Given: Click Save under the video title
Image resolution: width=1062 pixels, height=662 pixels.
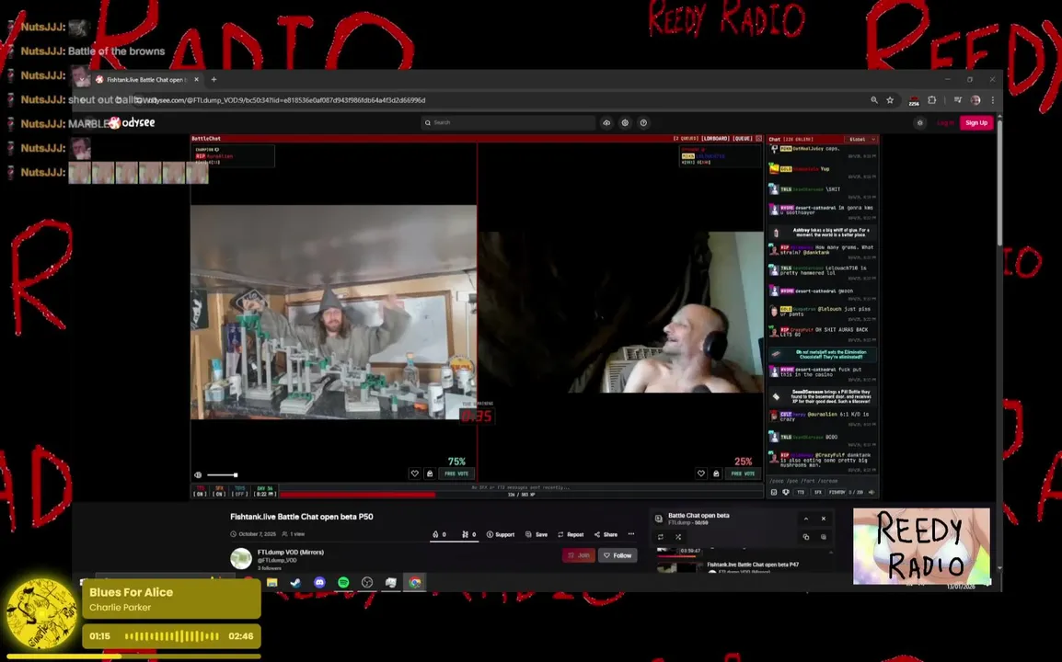Looking at the screenshot, I should (x=537, y=534).
